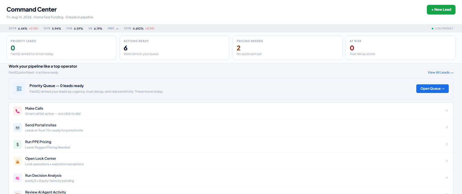Open the Actions Ready stat card
The width and height of the screenshot is (462, 194).
(x=174, y=48)
